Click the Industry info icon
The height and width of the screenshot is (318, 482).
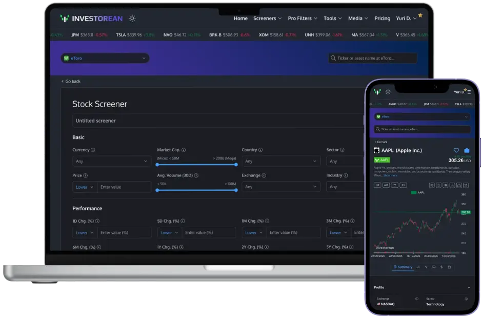point(346,175)
